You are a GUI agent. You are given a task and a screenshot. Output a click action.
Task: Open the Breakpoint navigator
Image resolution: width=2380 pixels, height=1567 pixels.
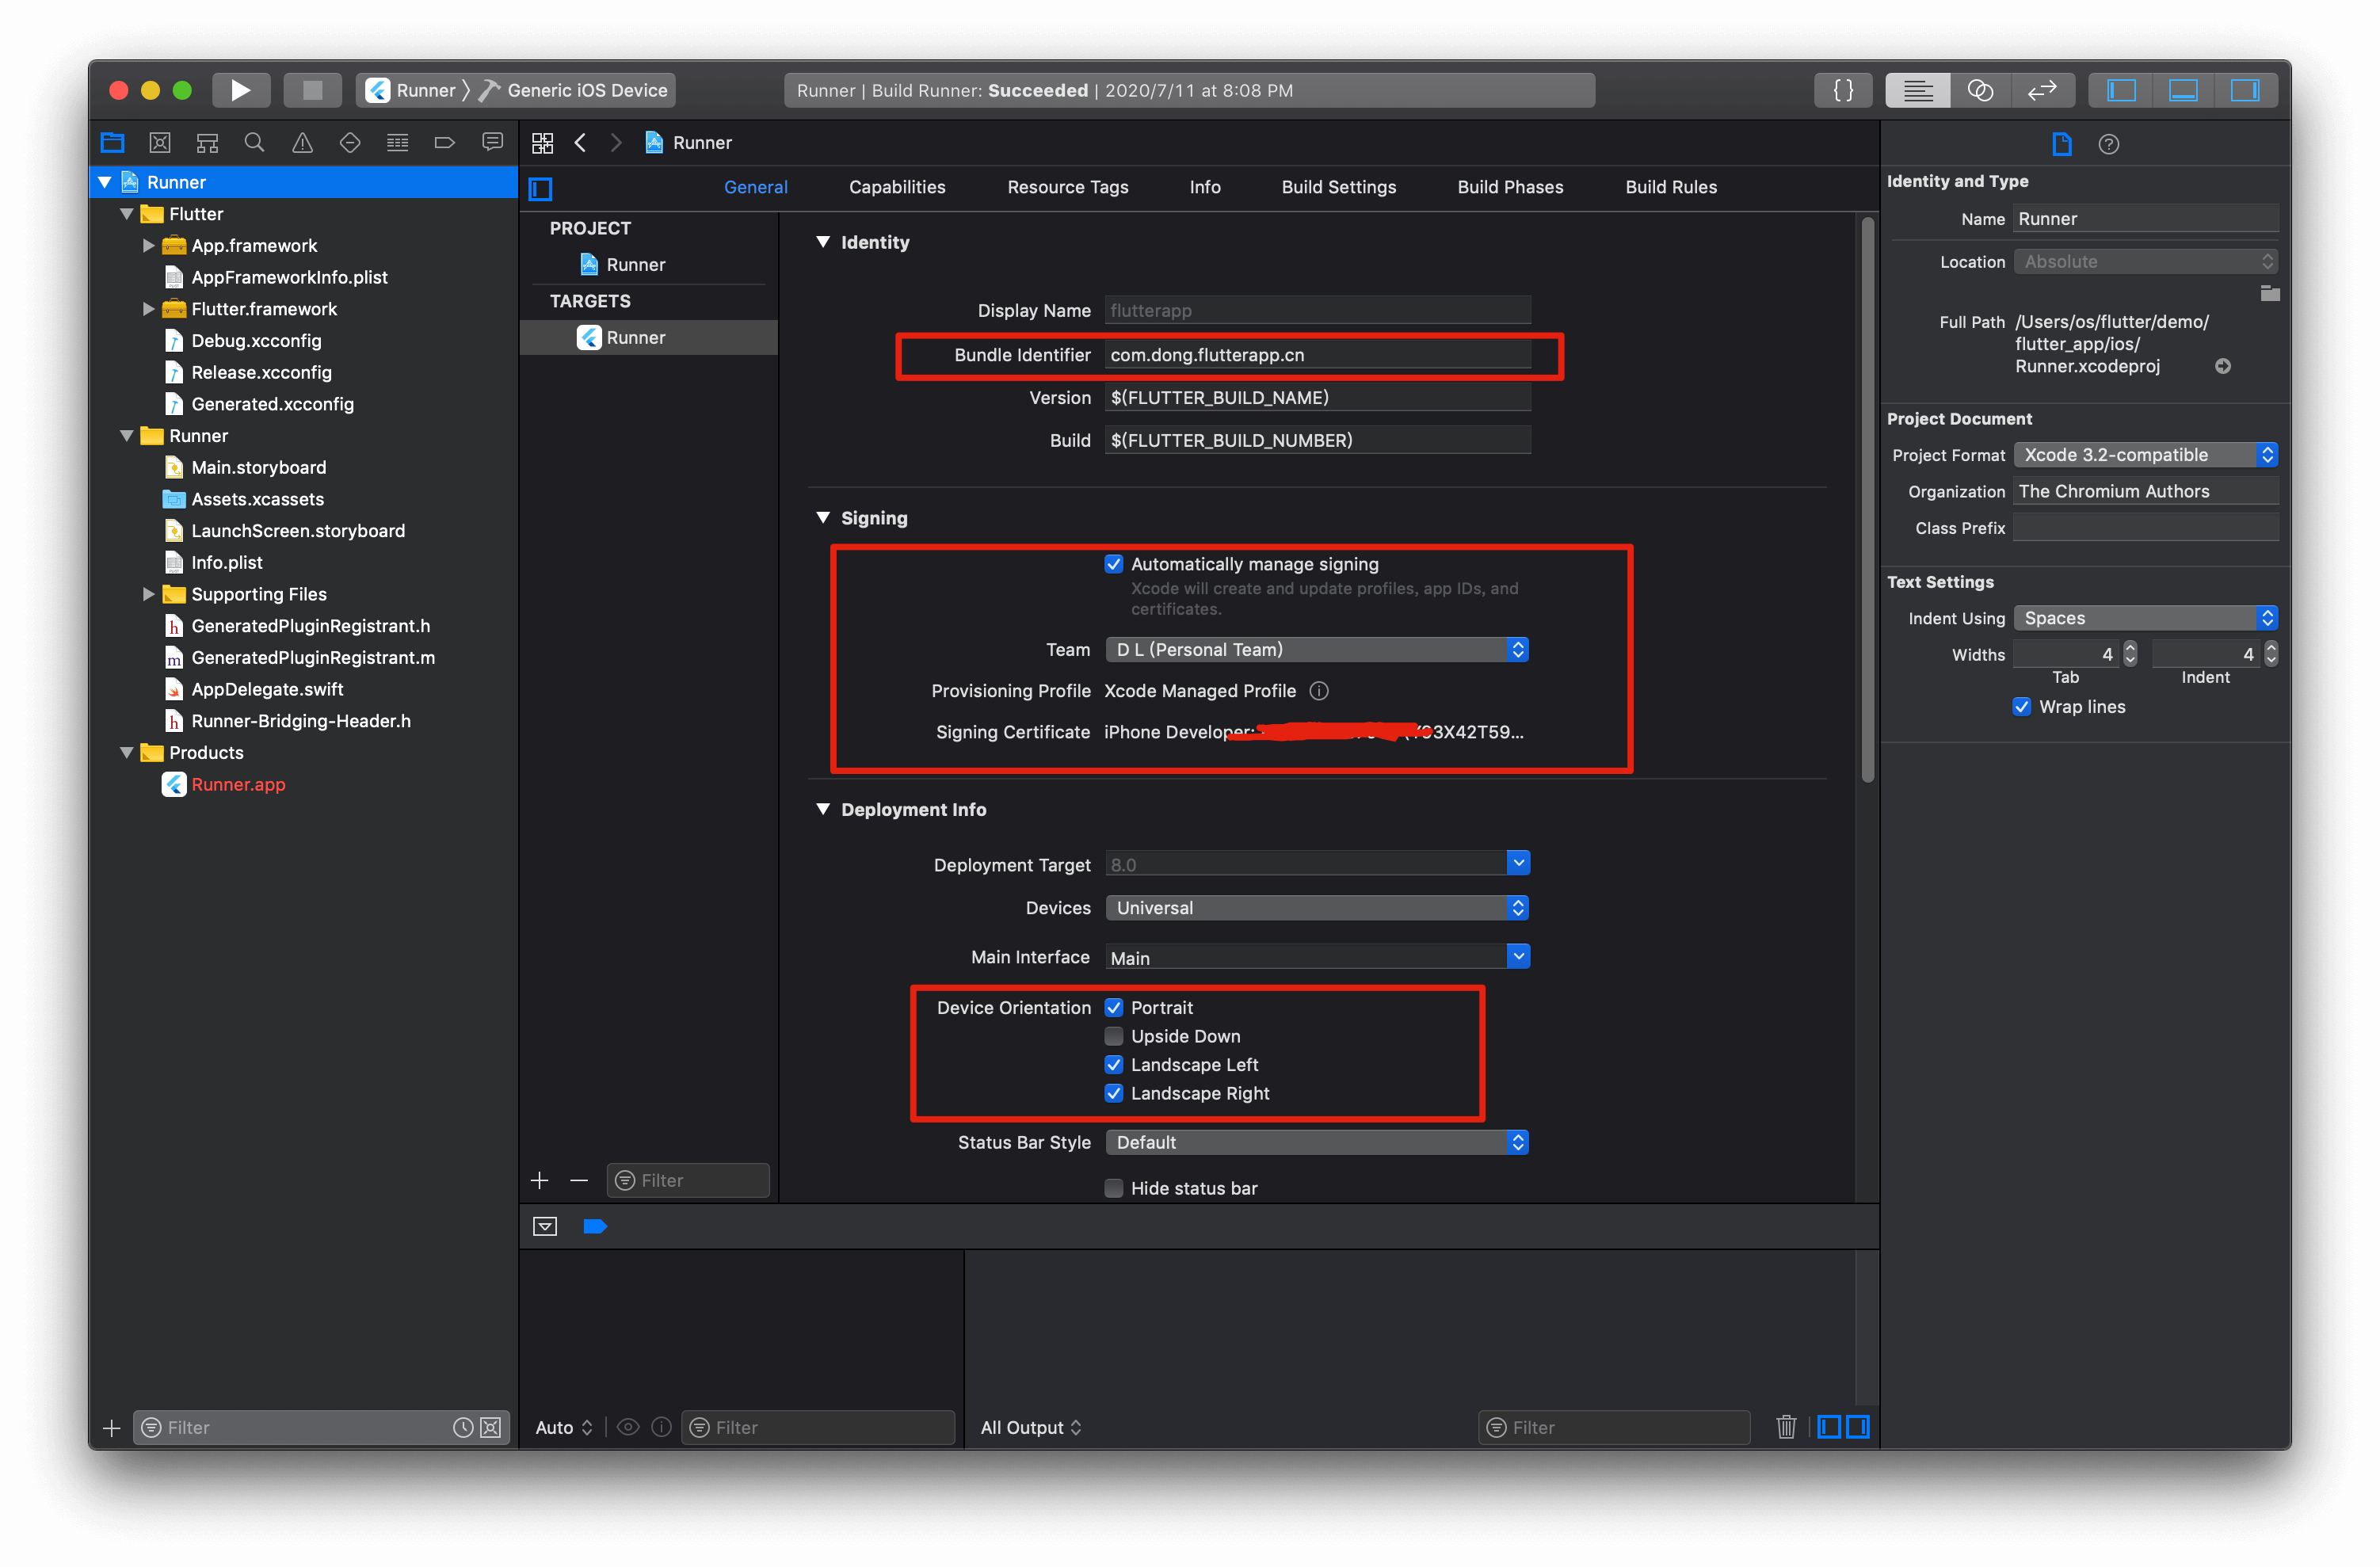pyautogui.click(x=445, y=142)
